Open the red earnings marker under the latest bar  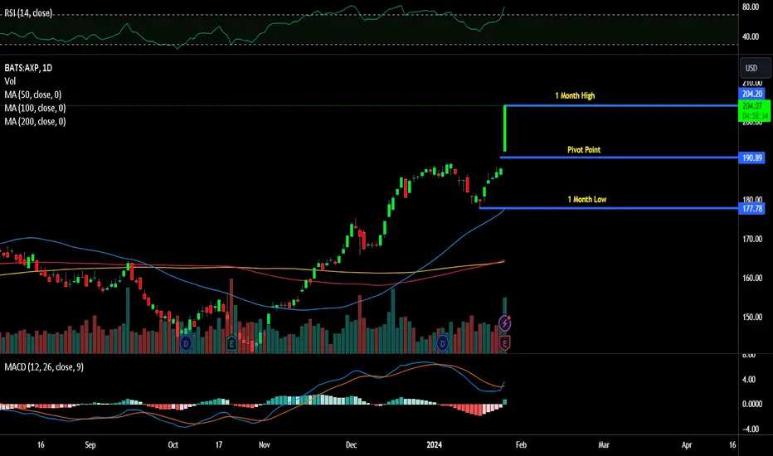504,343
